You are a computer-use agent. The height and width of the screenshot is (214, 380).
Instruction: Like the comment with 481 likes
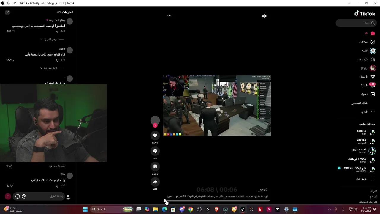(x=13, y=32)
